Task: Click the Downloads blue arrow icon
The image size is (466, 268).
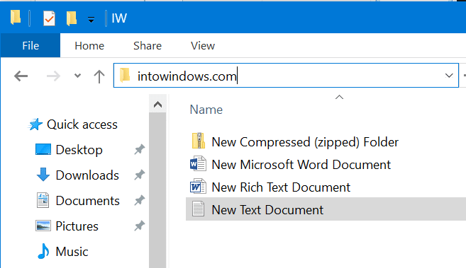Action: point(43,175)
